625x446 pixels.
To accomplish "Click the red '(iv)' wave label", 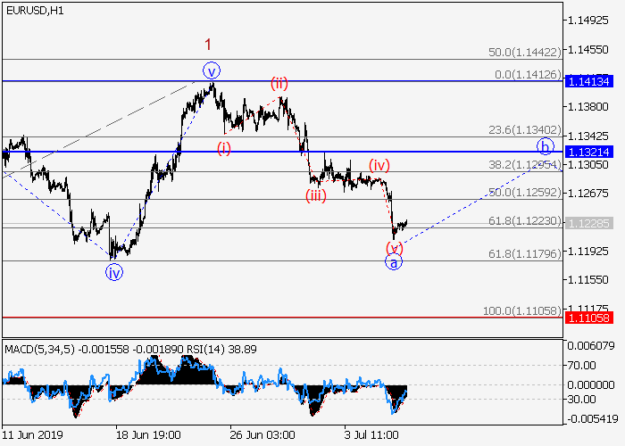I will pos(381,165).
